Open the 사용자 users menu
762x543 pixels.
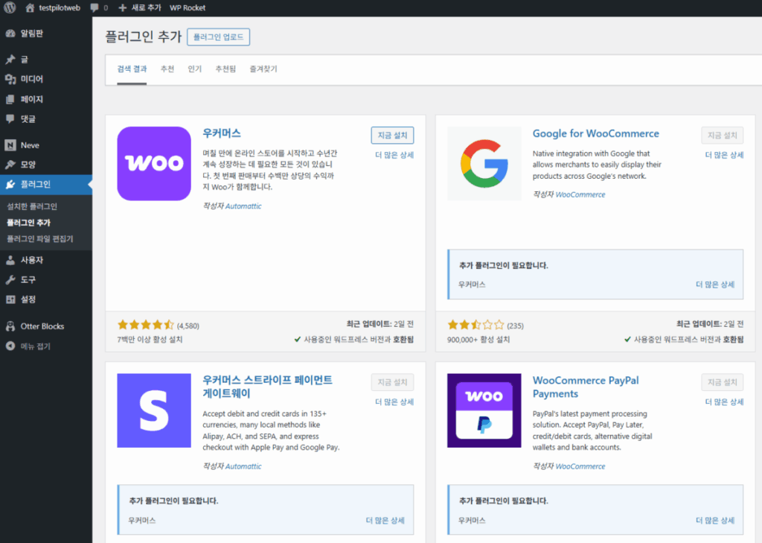33,261
